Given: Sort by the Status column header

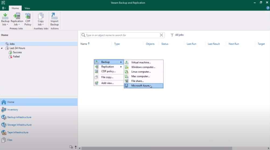Looking at the screenshot, I should [x=165, y=44].
